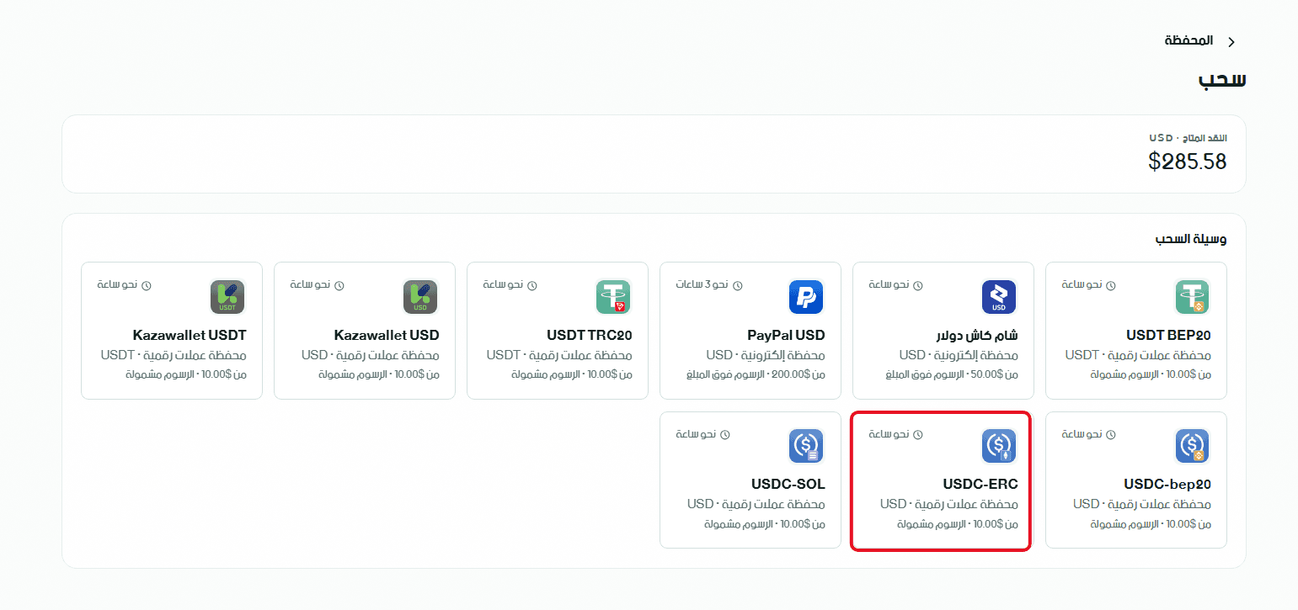This screenshot has width=1298, height=610.
Task: Click the USDT TRC20 Tether logo icon
Action: [x=613, y=297]
